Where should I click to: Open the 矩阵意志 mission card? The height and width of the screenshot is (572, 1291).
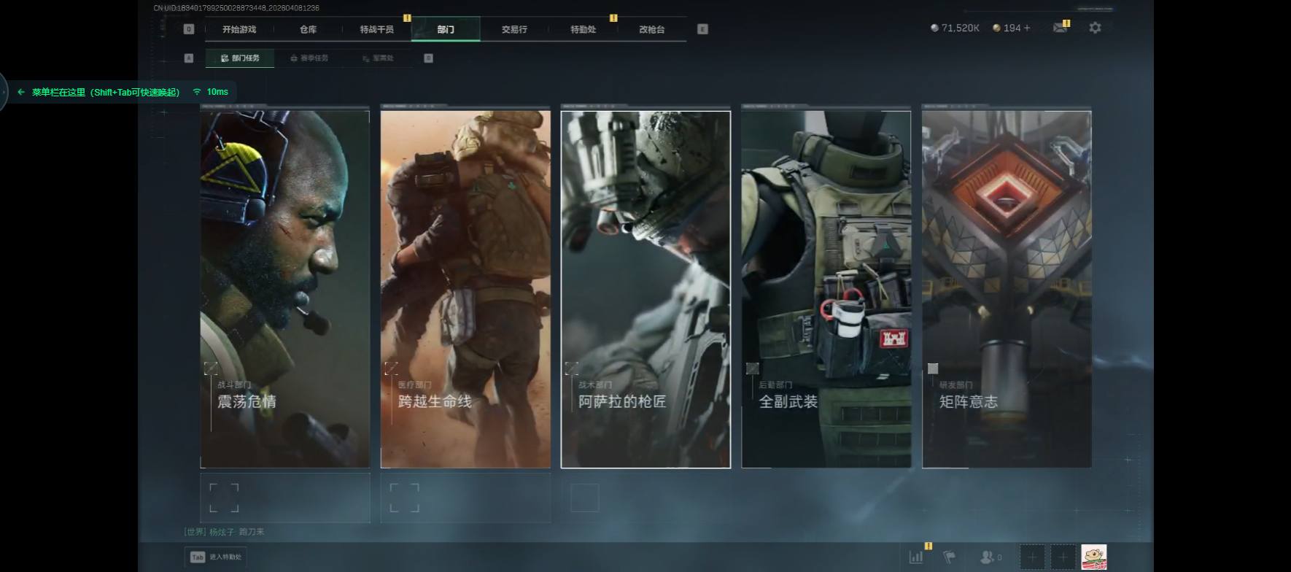coord(1007,289)
